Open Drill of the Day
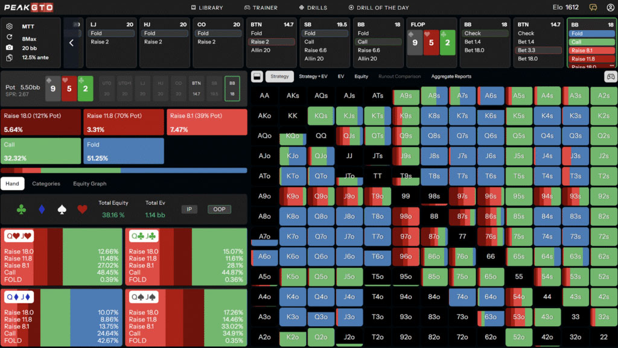 (378, 8)
